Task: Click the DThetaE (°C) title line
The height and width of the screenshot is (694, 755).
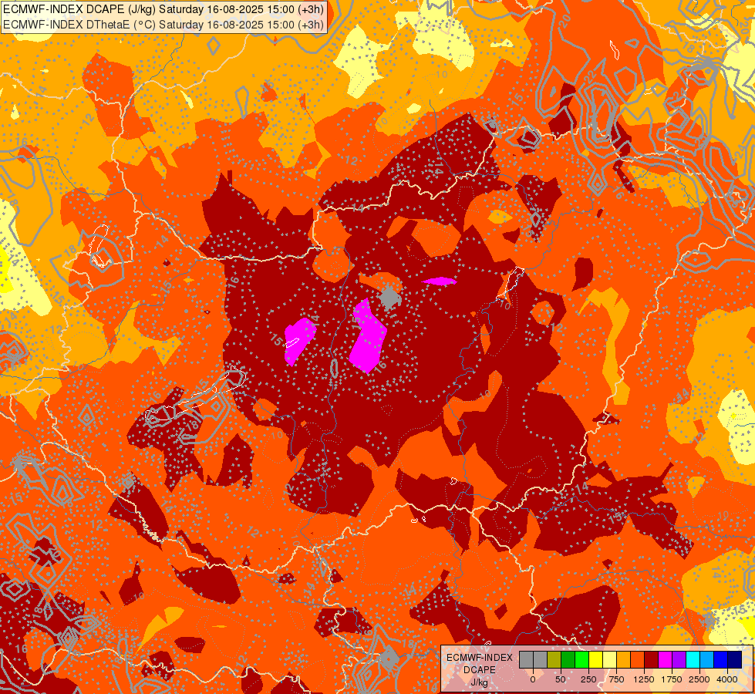Action: (x=163, y=24)
